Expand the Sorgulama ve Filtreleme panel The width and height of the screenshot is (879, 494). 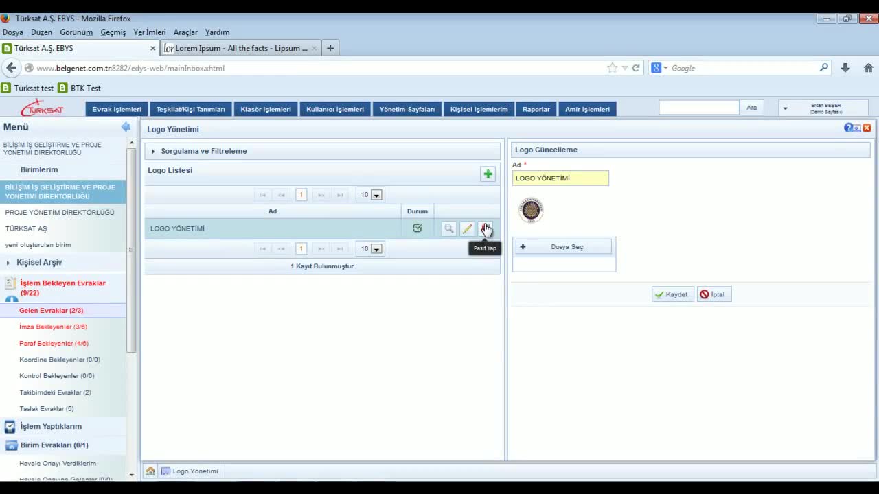203,151
